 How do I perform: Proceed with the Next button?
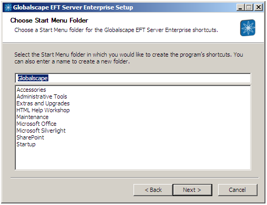(192, 190)
